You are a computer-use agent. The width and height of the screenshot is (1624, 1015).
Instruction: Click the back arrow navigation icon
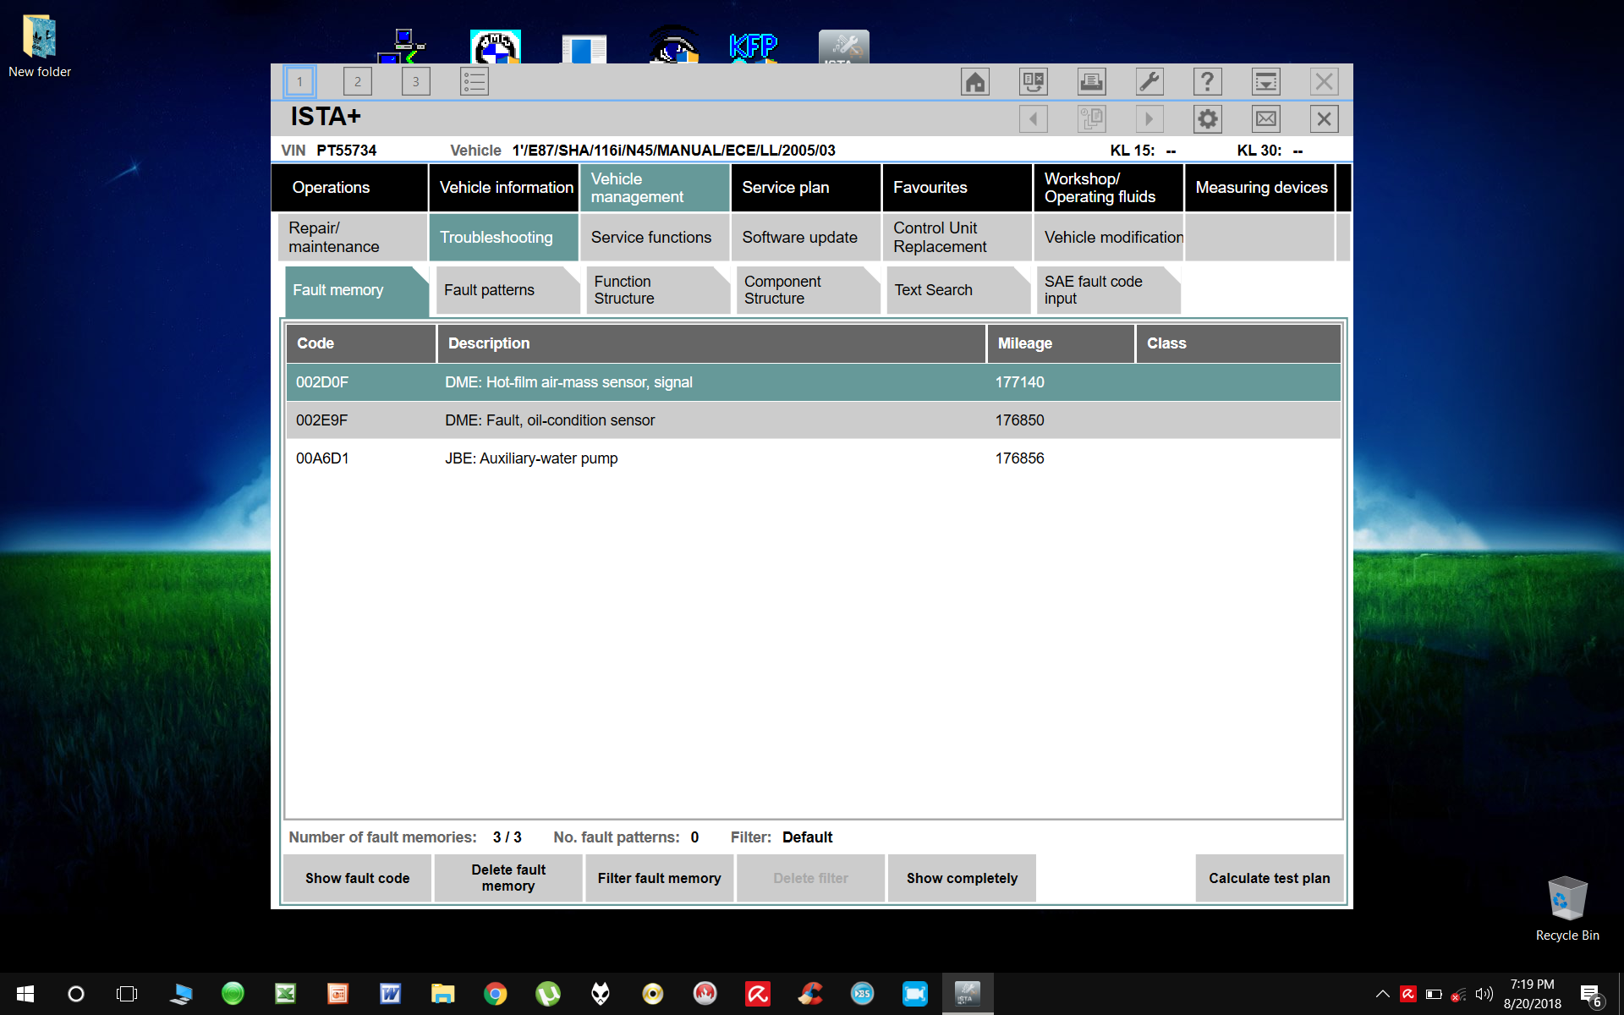[1034, 119]
